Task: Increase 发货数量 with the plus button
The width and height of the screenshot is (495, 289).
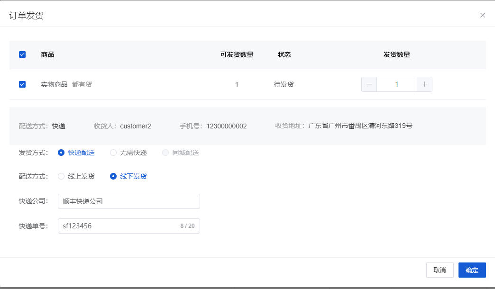Action: pos(425,84)
